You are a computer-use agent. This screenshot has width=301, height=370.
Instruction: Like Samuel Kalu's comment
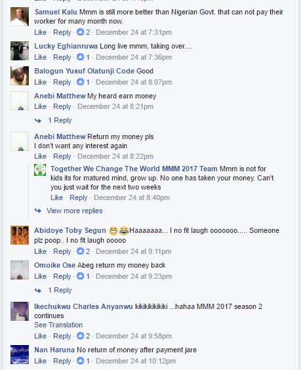click(41, 32)
